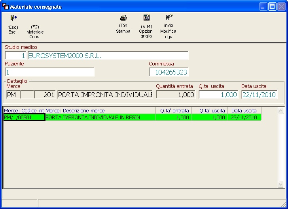
Task: Click the row's date cell 22/11/2010
Action: (244, 117)
